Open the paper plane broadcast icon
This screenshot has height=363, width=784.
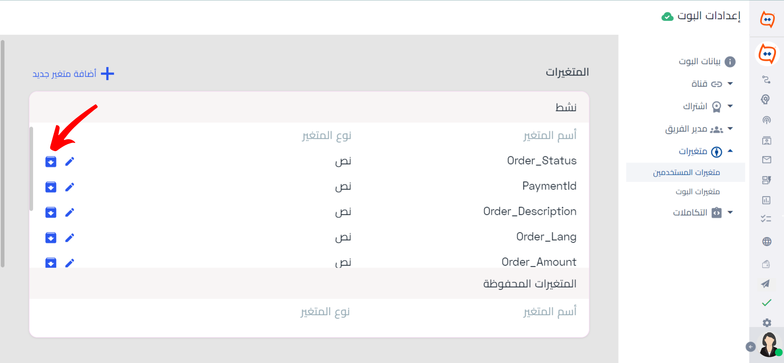point(766,284)
